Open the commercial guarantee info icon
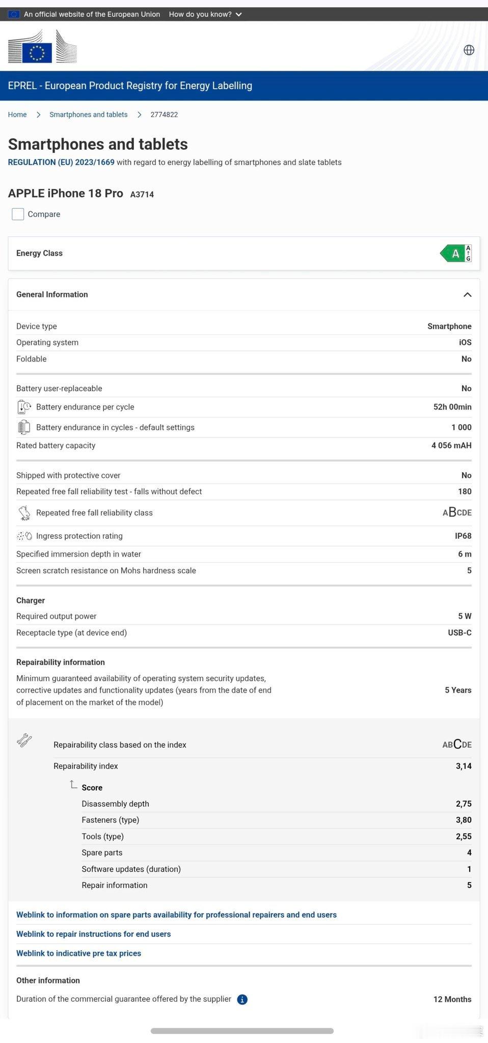488x1043 pixels. [242, 999]
